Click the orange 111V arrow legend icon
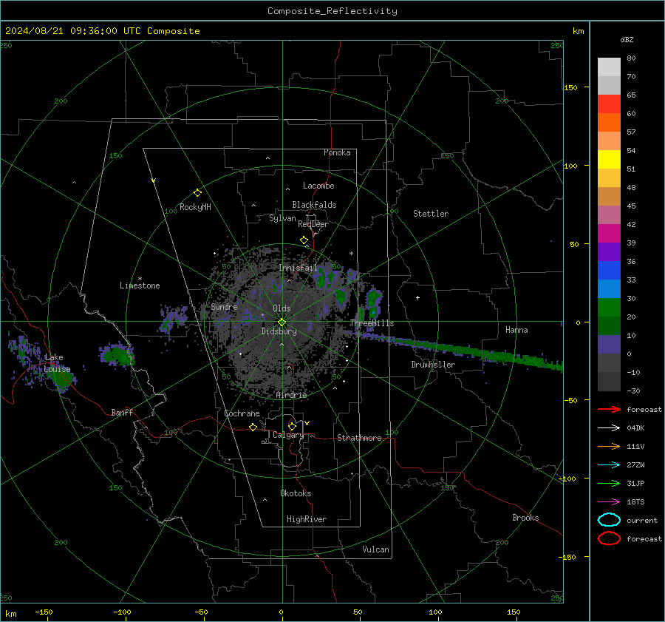The image size is (665, 622). tap(610, 446)
